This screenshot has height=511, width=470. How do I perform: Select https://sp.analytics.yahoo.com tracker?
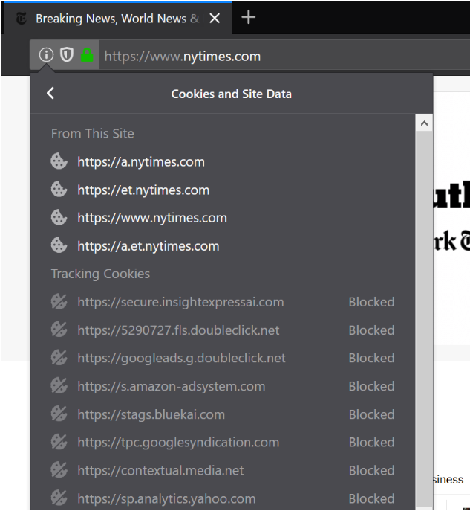click(166, 498)
